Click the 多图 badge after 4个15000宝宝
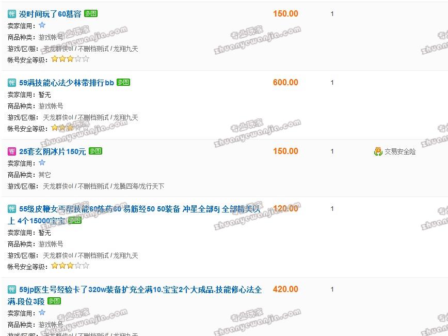 pyautogui.click(x=75, y=220)
